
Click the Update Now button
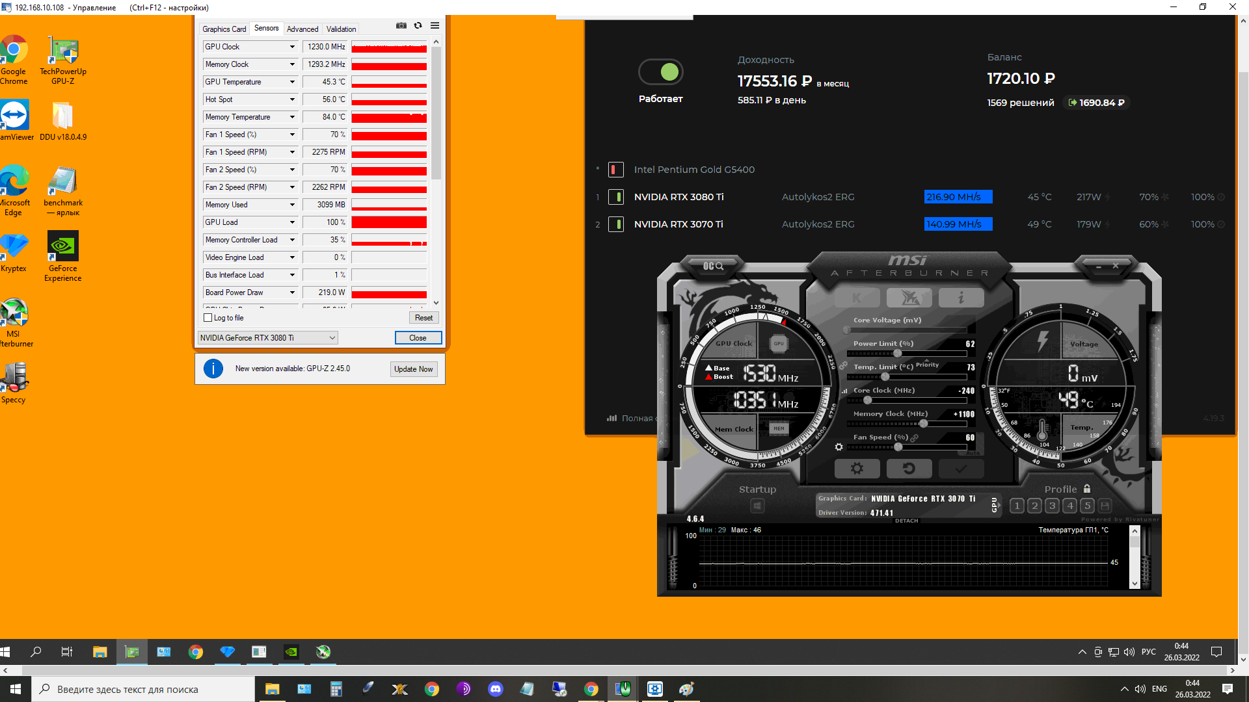(x=413, y=369)
